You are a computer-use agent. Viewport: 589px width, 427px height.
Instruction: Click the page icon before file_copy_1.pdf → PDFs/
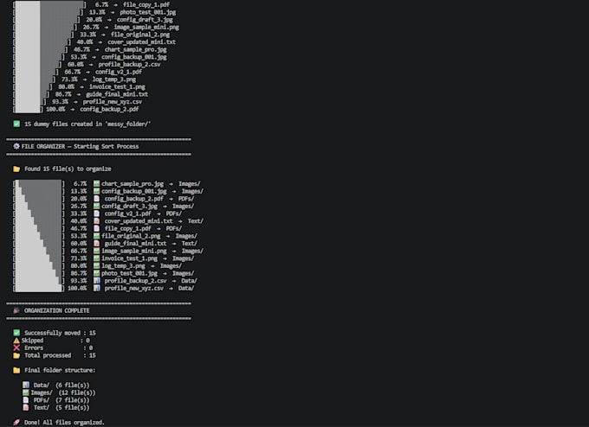point(96,228)
